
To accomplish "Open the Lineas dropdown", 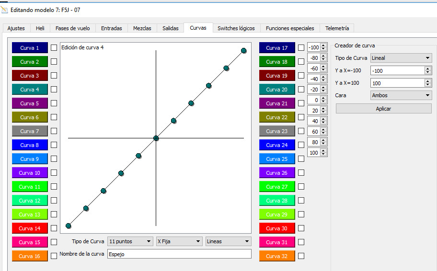I will click(228, 241).
